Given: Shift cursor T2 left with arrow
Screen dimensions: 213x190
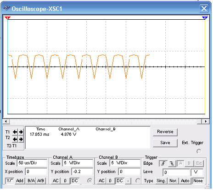Looking at the screenshot, I should click(15, 140).
